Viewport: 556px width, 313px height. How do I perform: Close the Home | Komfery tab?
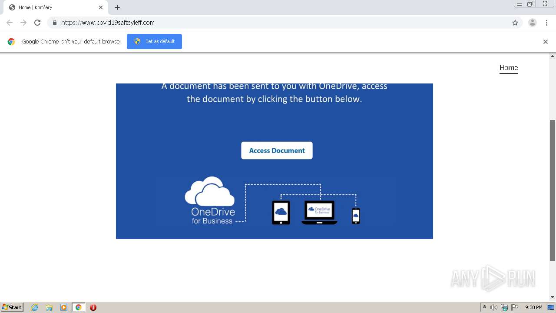[x=101, y=7]
